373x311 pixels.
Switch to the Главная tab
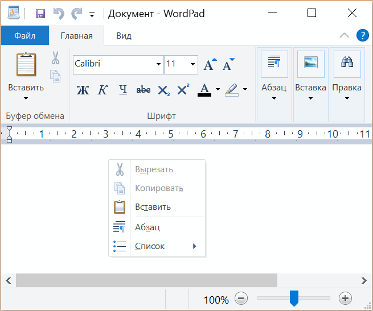pos(77,36)
